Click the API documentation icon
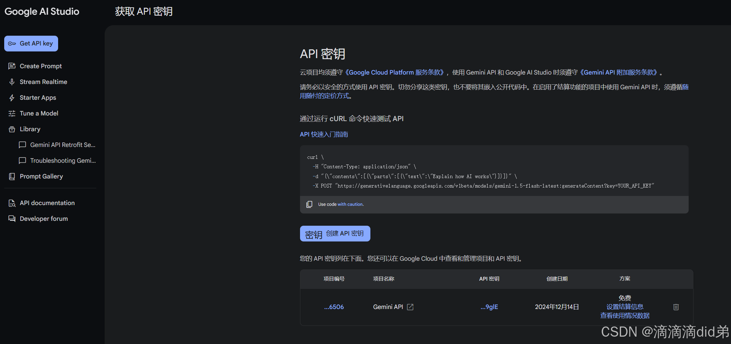 [12, 203]
